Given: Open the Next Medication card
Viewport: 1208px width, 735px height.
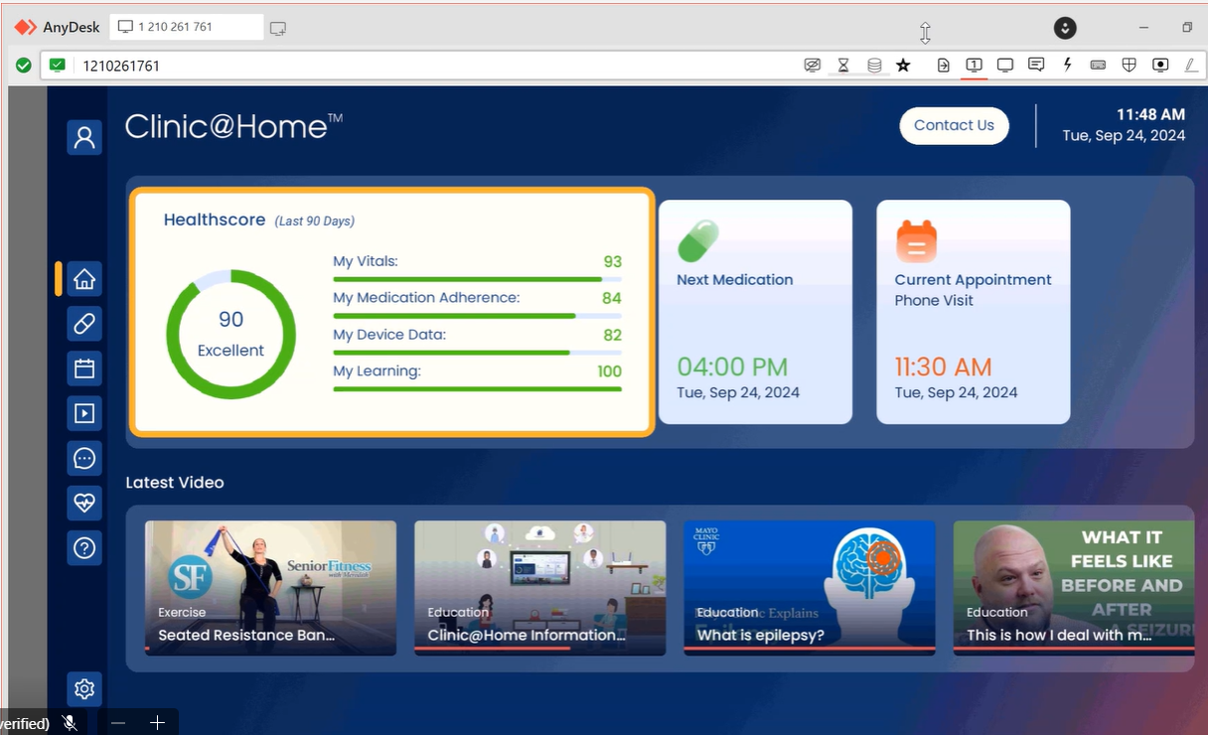Looking at the screenshot, I should (755, 312).
